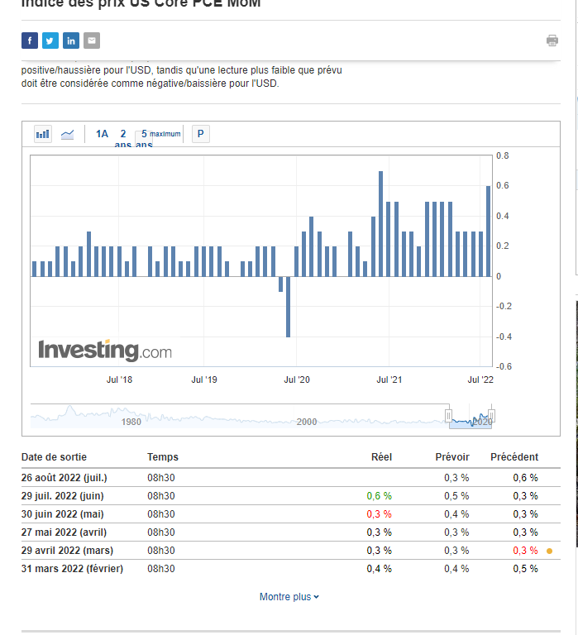578x635 pixels.
Task: Share the page by email icon
Action: [92, 41]
